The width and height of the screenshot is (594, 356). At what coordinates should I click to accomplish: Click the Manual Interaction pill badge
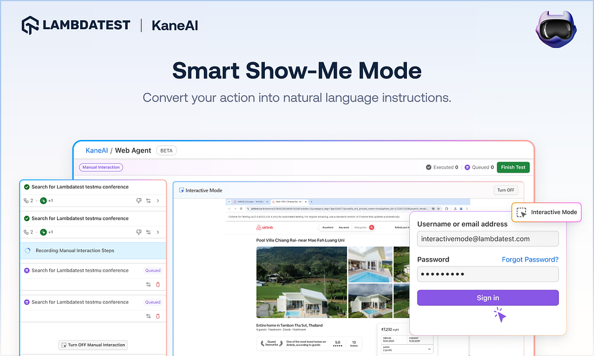101,167
